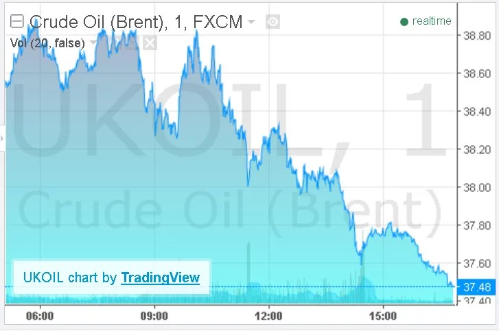Viewport: 499px width, 333px height.
Task: Click the blue 37.48 current price tag
Action: click(x=476, y=287)
